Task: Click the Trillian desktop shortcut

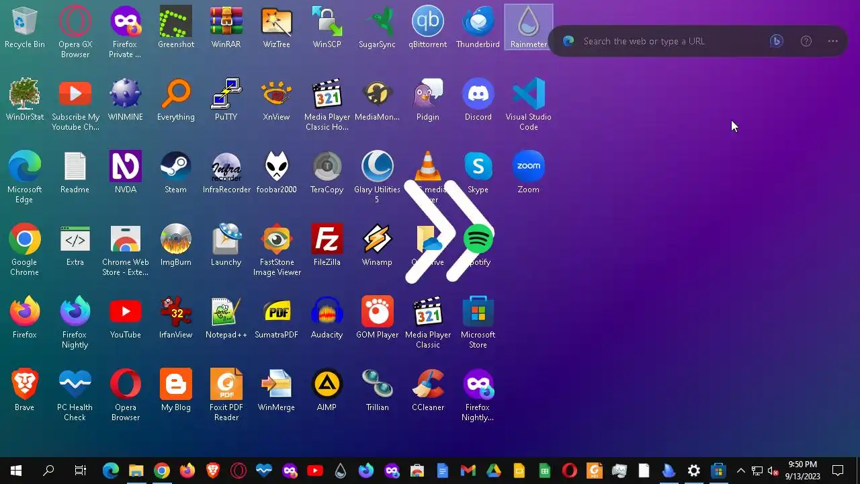Action: tap(377, 391)
